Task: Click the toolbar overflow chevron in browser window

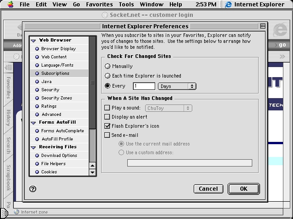Action: [282, 56]
